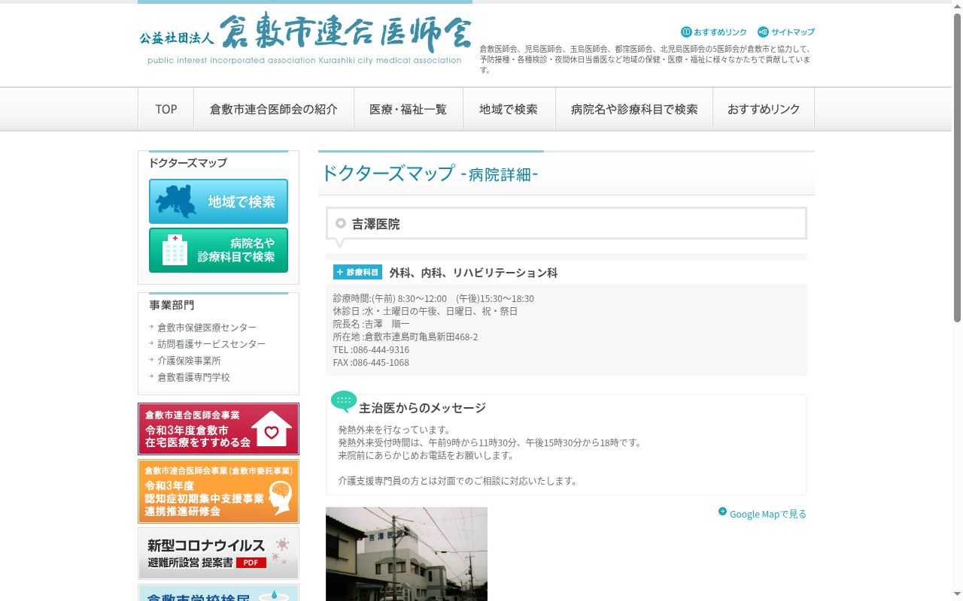Click the green 病院名や診療科目で検索 button
This screenshot has width=963, height=601.
tap(218, 250)
